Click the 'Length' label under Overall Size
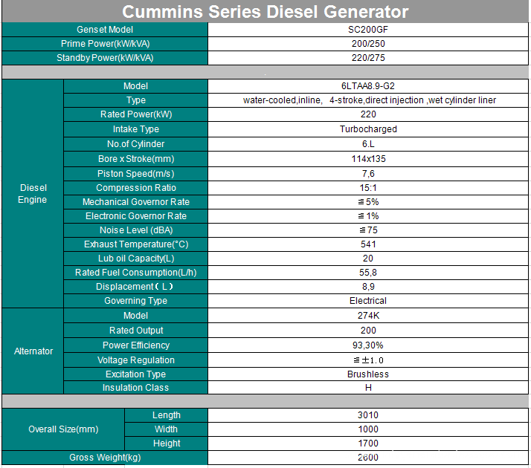This screenshot has height=468, width=531. (167, 415)
